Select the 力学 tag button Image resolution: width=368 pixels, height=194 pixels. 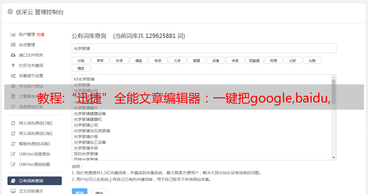point(177,60)
